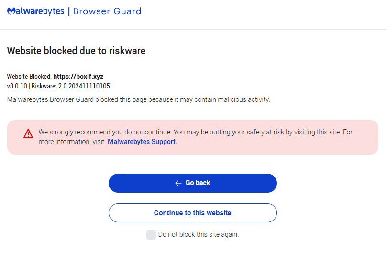The height and width of the screenshot is (254, 387).
Task: Click the v3.0.10 version number
Action: click(x=17, y=86)
